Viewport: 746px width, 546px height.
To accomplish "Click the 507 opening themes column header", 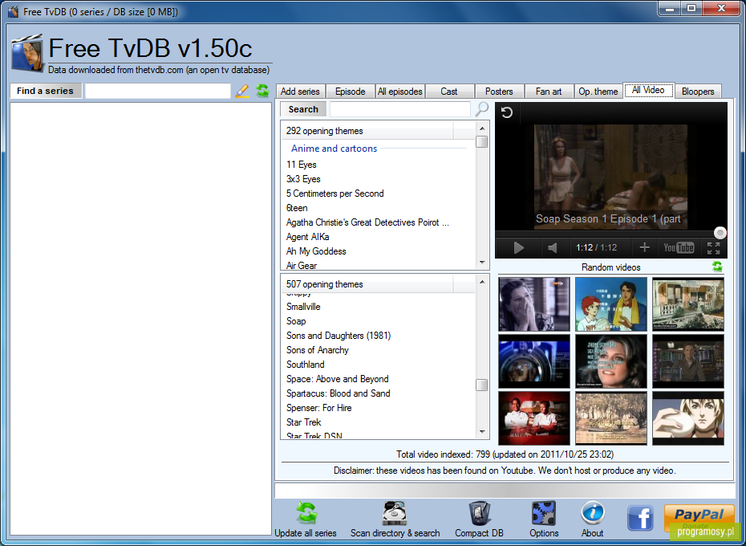I will tap(367, 284).
